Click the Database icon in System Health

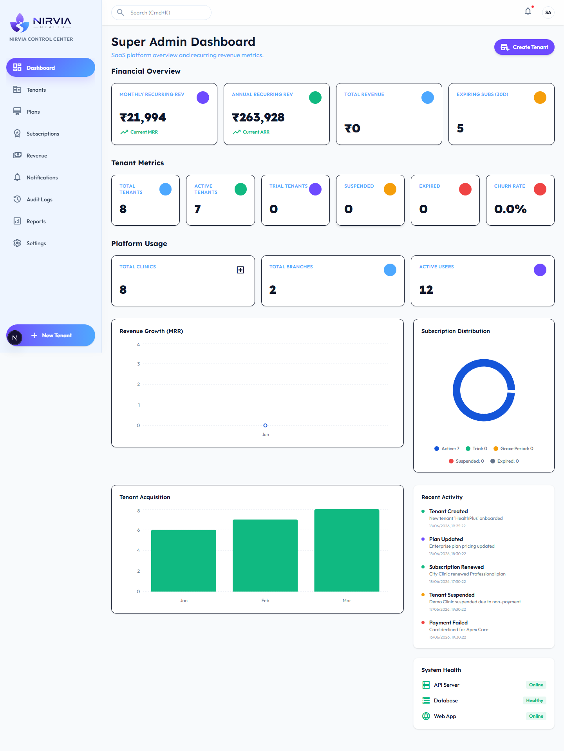(426, 700)
